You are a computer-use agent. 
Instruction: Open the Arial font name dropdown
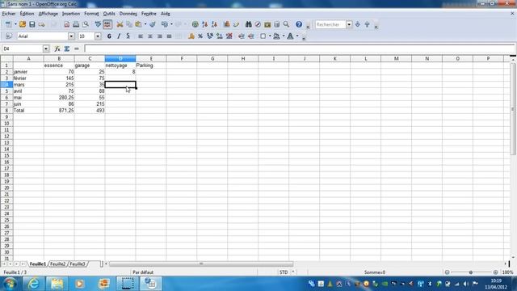coord(71,36)
